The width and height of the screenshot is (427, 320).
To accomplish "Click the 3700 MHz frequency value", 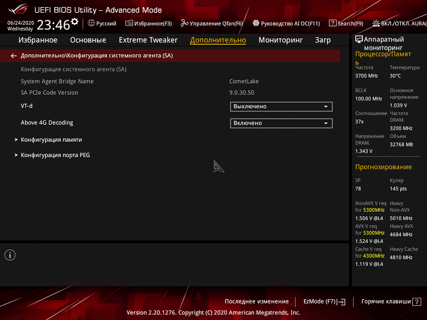I will [x=366, y=76].
